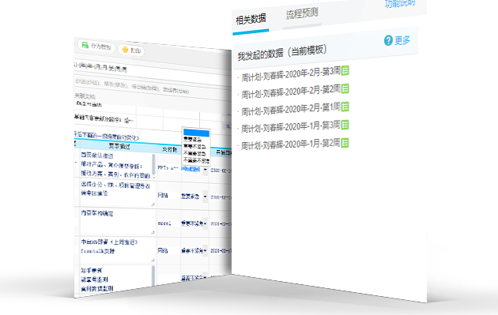This screenshot has width=498, height=315.
Task: Open priority dropdown arrow in first task row
Action: pyautogui.click(x=206, y=170)
